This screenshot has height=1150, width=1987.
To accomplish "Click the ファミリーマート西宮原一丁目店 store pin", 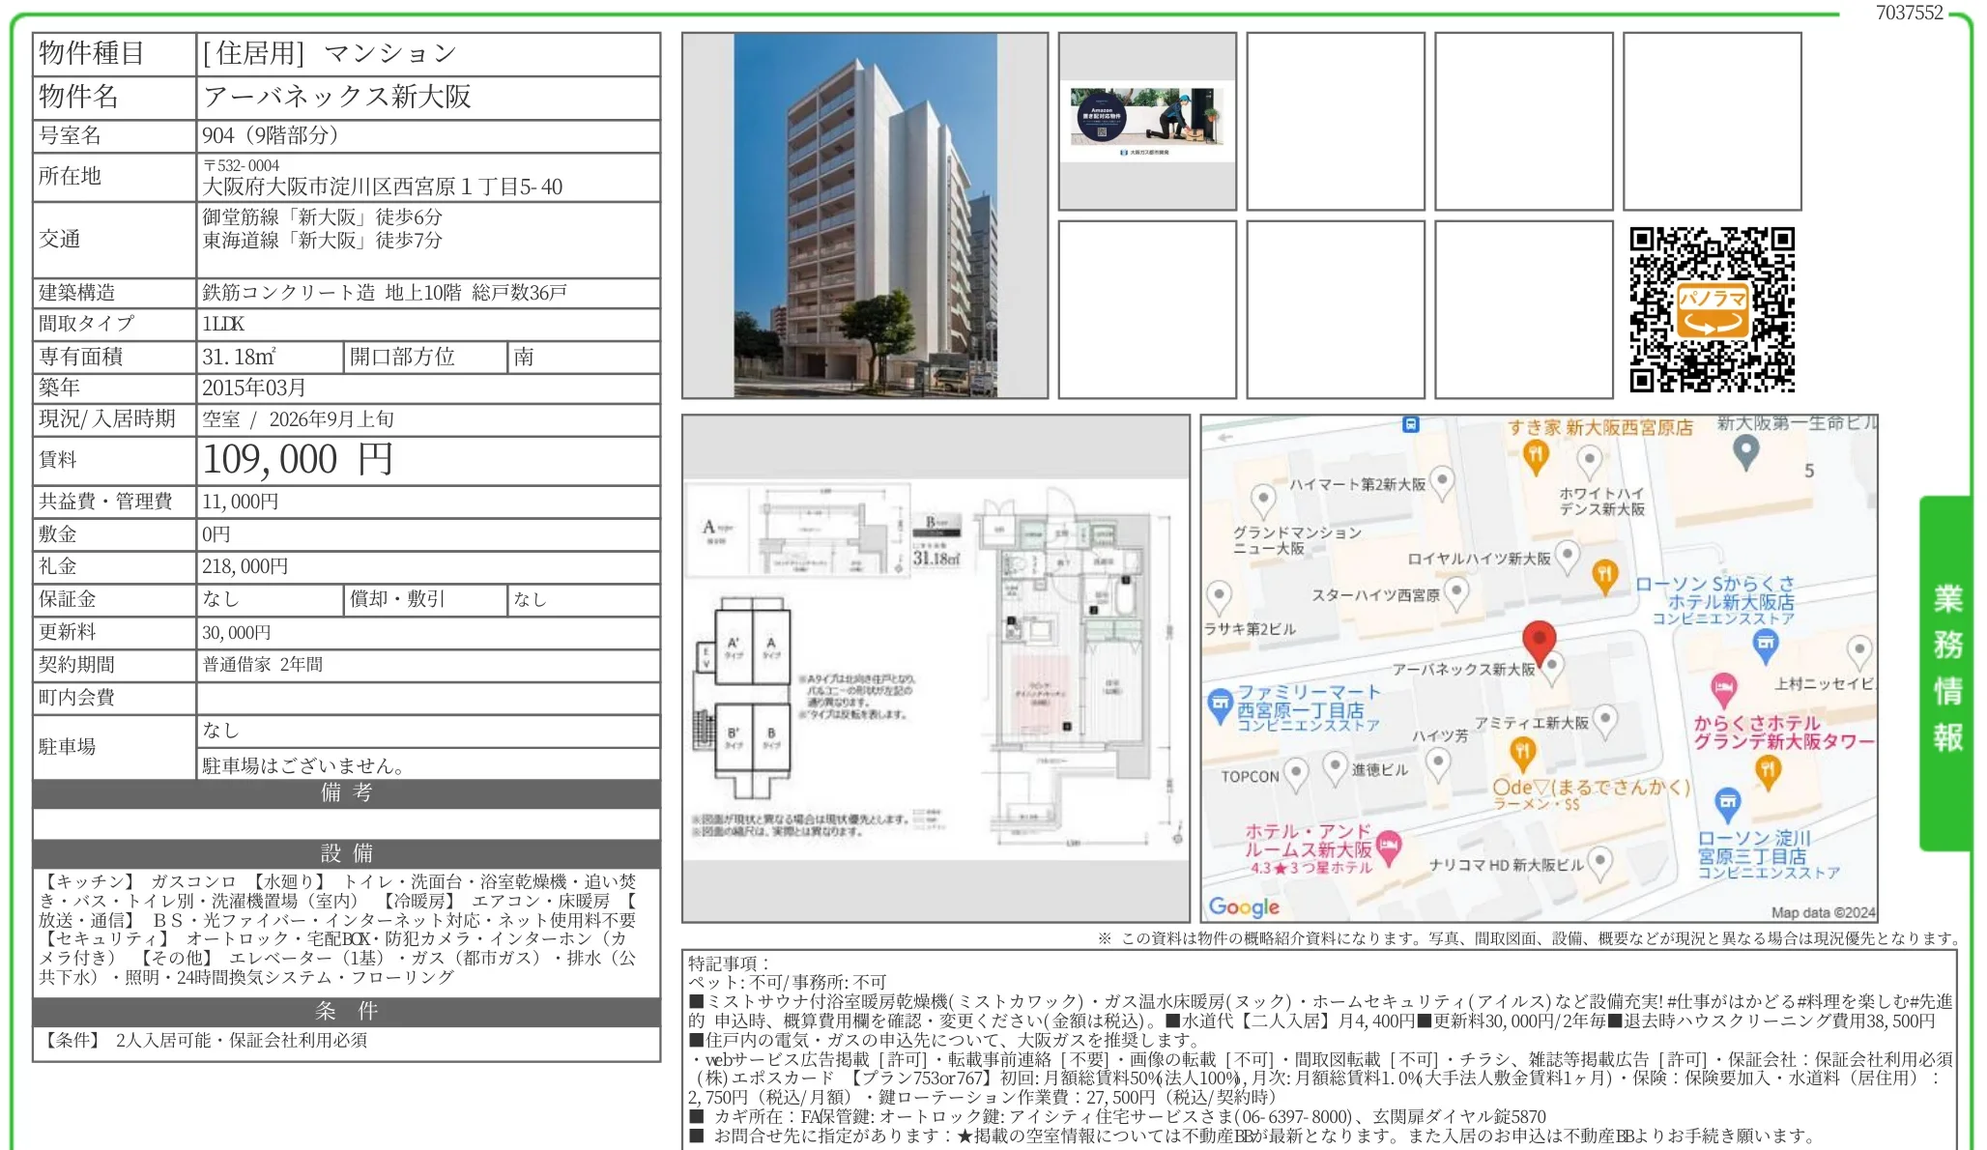I will tap(1220, 706).
